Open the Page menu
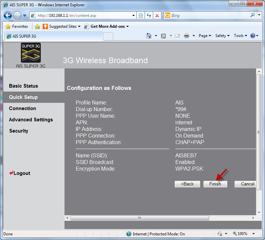Image resolution: width=265 pixels, height=240 pixels. [x=205, y=36]
